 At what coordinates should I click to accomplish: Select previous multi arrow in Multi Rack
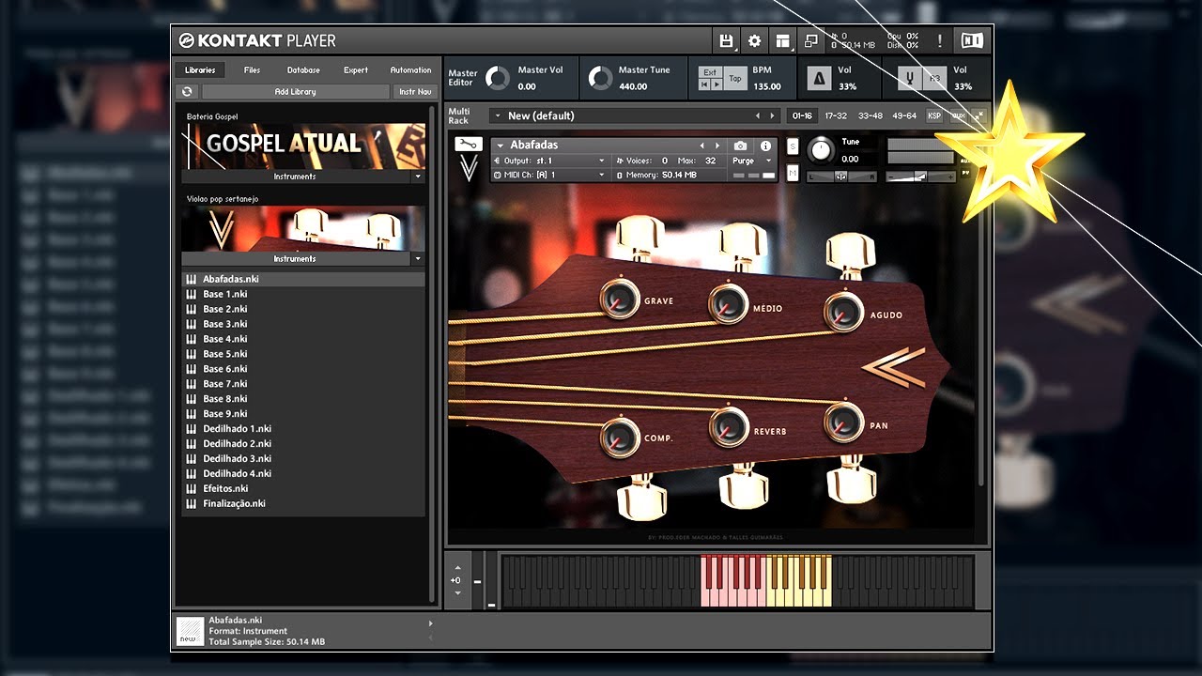[x=758, y=115]
